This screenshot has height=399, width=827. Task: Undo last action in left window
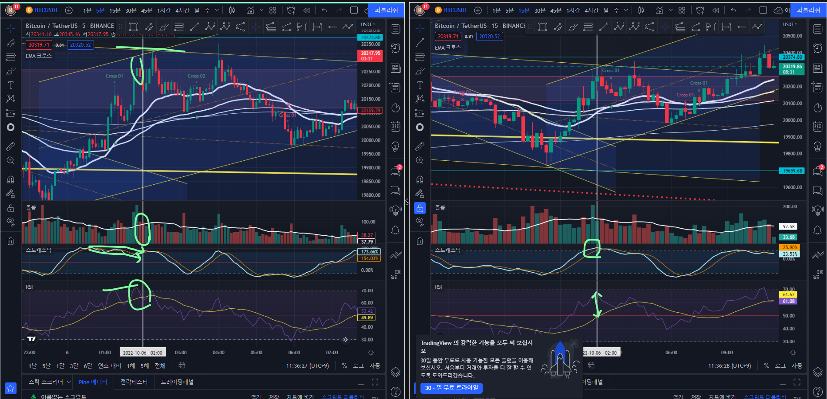(324, 10)
